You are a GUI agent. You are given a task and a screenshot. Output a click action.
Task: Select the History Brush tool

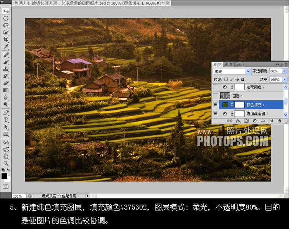(x=6, y=76)
